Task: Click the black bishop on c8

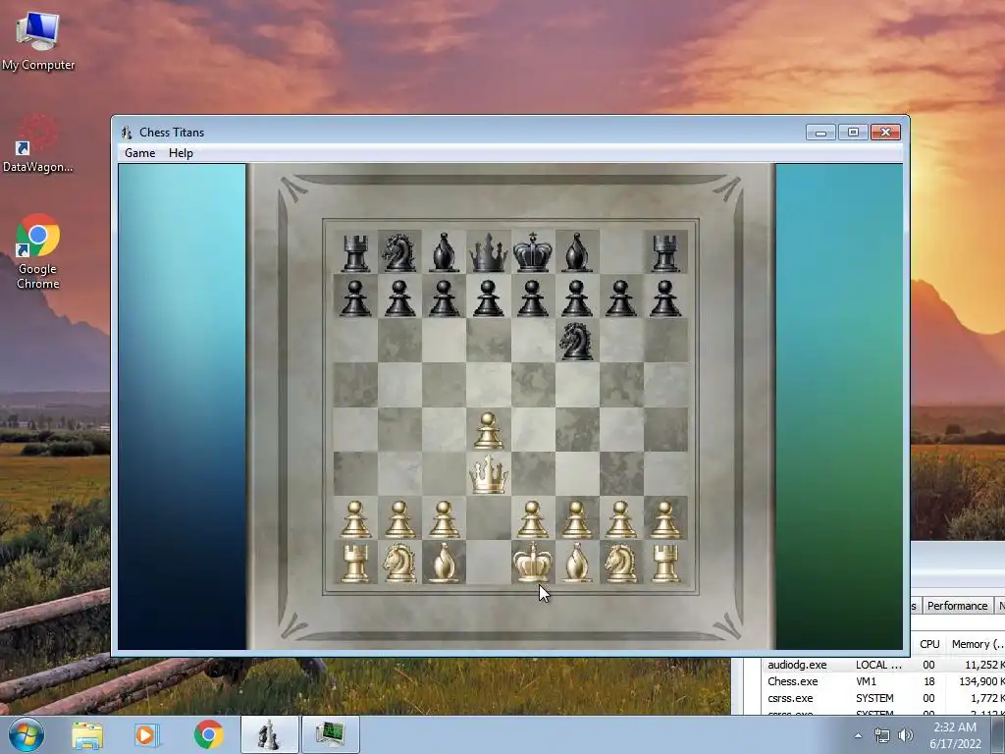Action: pos(445,252)
